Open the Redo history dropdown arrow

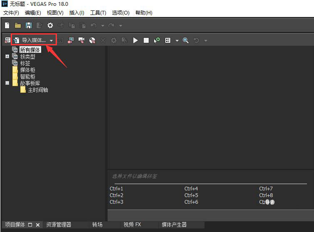tap(120, 26)
